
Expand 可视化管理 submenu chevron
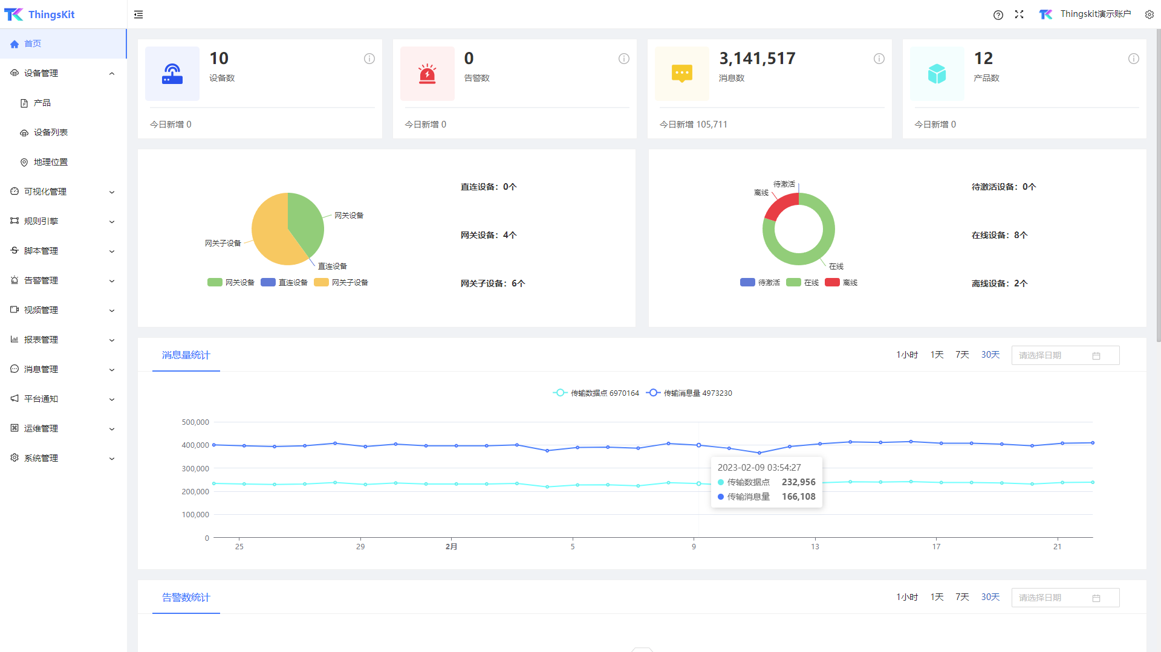coord(112,192)
